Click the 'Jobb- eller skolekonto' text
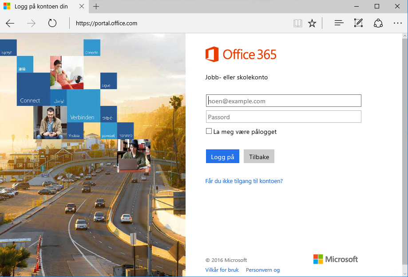Viewport: 408px width, 277px height. tap(236, 77)
